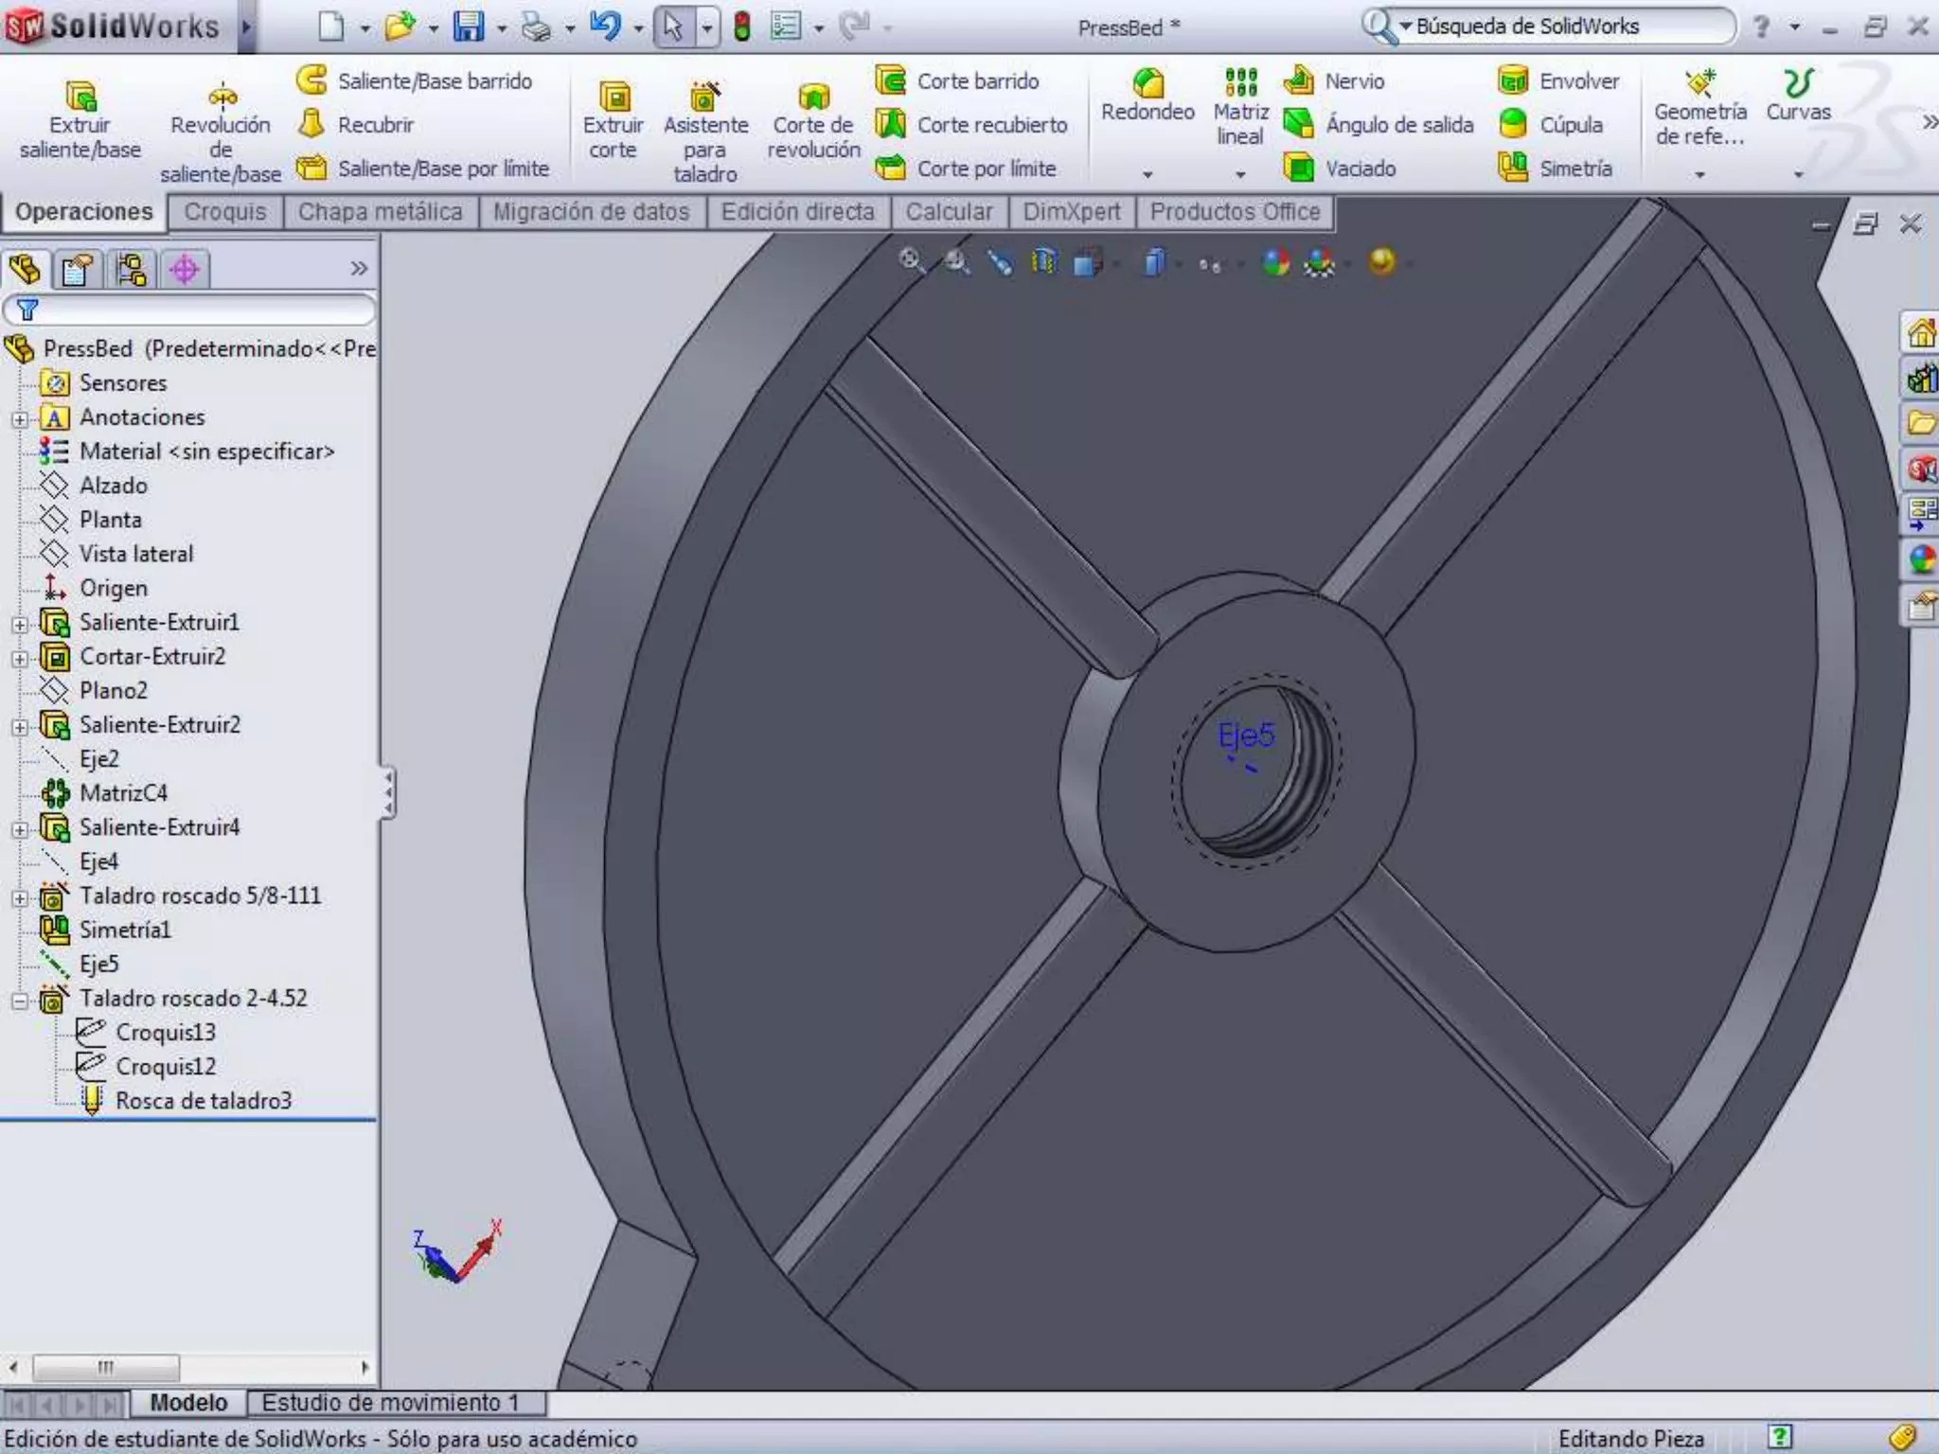Switch to Estudio de movimiento 1
1939x1454 pixels.
(x=390, y=1402)
